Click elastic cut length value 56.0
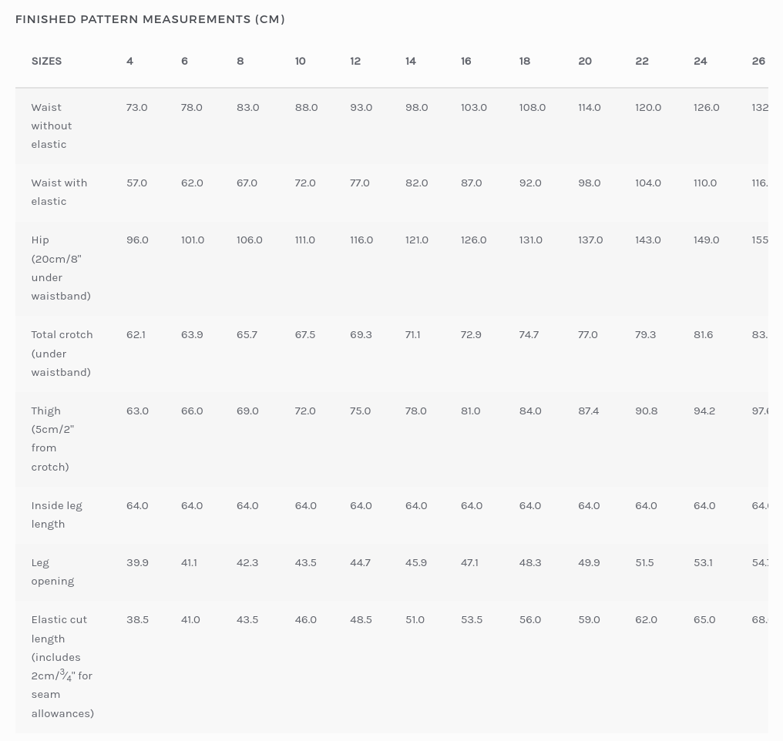The image size is (783, 741). [529, 620]
